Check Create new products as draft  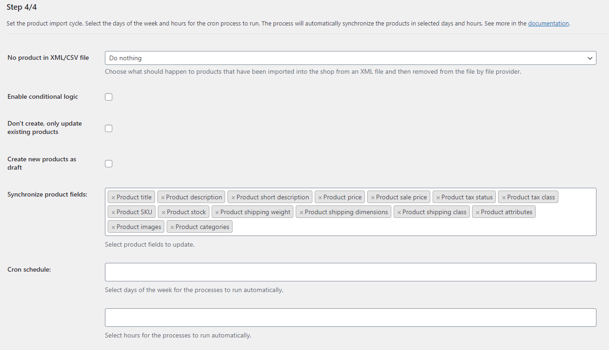click(x=109, y=164)
